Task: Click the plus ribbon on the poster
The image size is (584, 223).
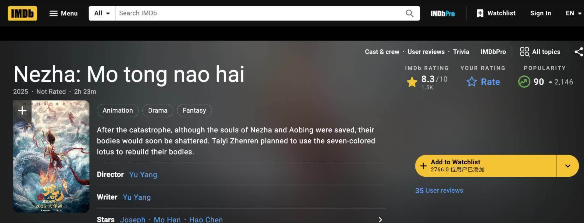Action: 22,110
